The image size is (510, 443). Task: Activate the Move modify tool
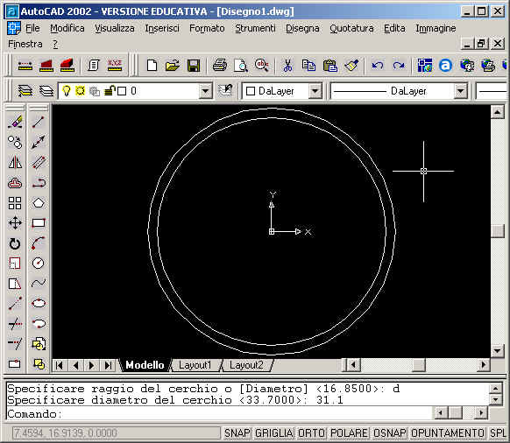(x=15, y=223)
